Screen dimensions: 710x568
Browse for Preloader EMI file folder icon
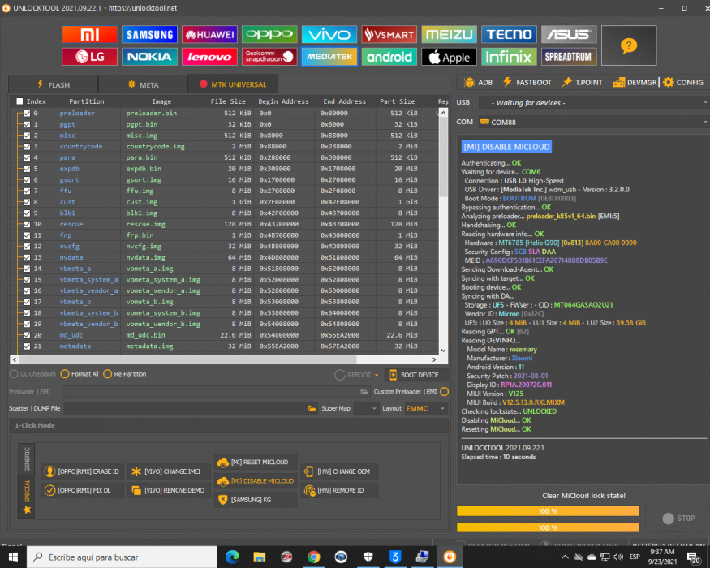pyautogui.click(x=364, y=391)
